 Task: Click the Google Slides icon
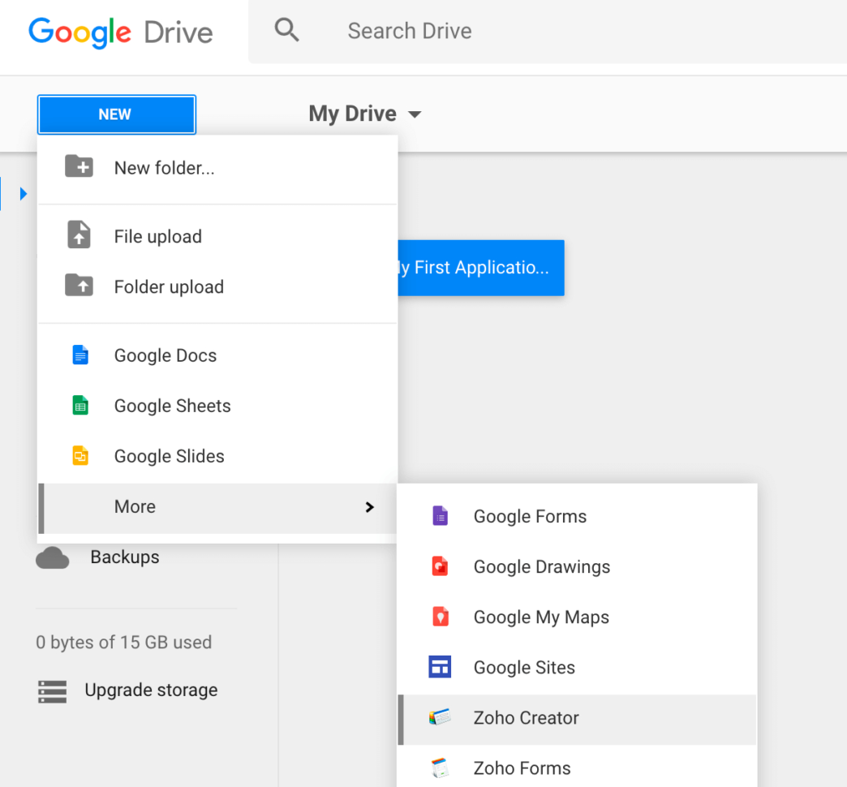coord(80,455)
